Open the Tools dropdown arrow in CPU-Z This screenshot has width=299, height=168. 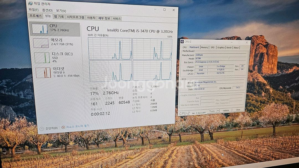pos(218,111)
